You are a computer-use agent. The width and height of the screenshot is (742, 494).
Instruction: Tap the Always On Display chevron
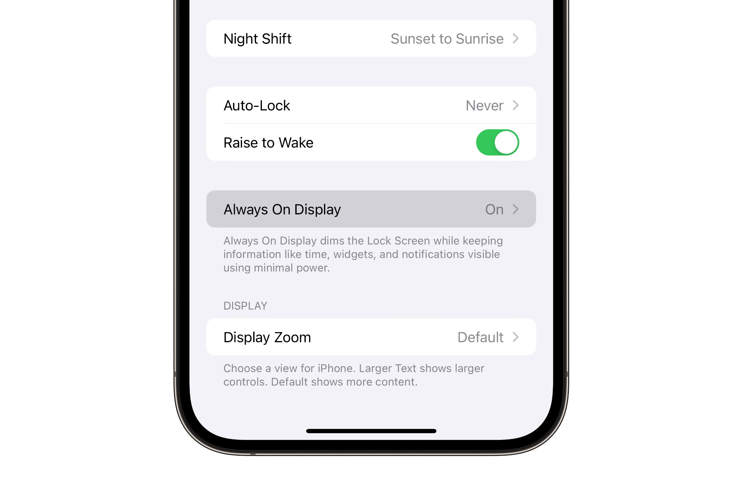click(517, 209)
